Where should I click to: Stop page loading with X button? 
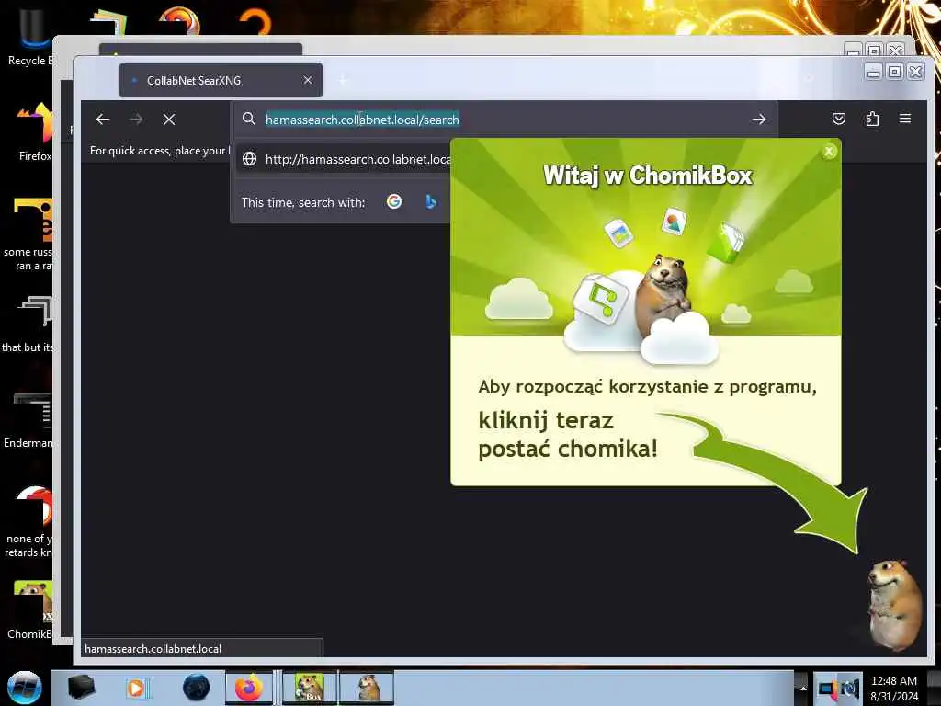[x=169, y=120]
